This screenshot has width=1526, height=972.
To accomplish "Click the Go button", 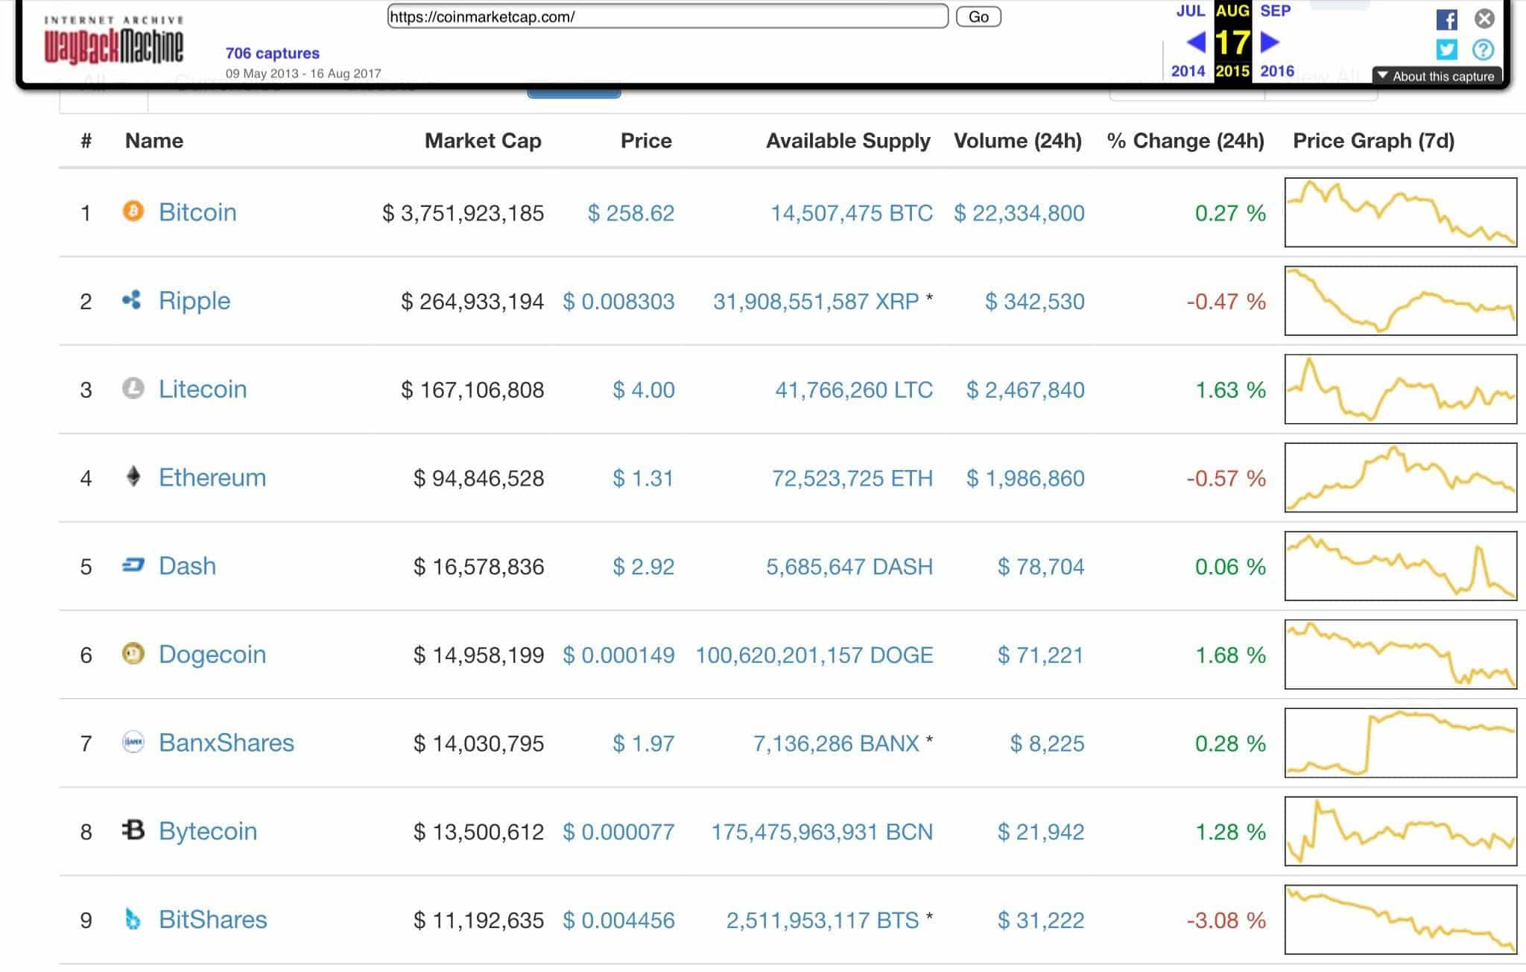I will pyautogui.click(x=978, y=16).
